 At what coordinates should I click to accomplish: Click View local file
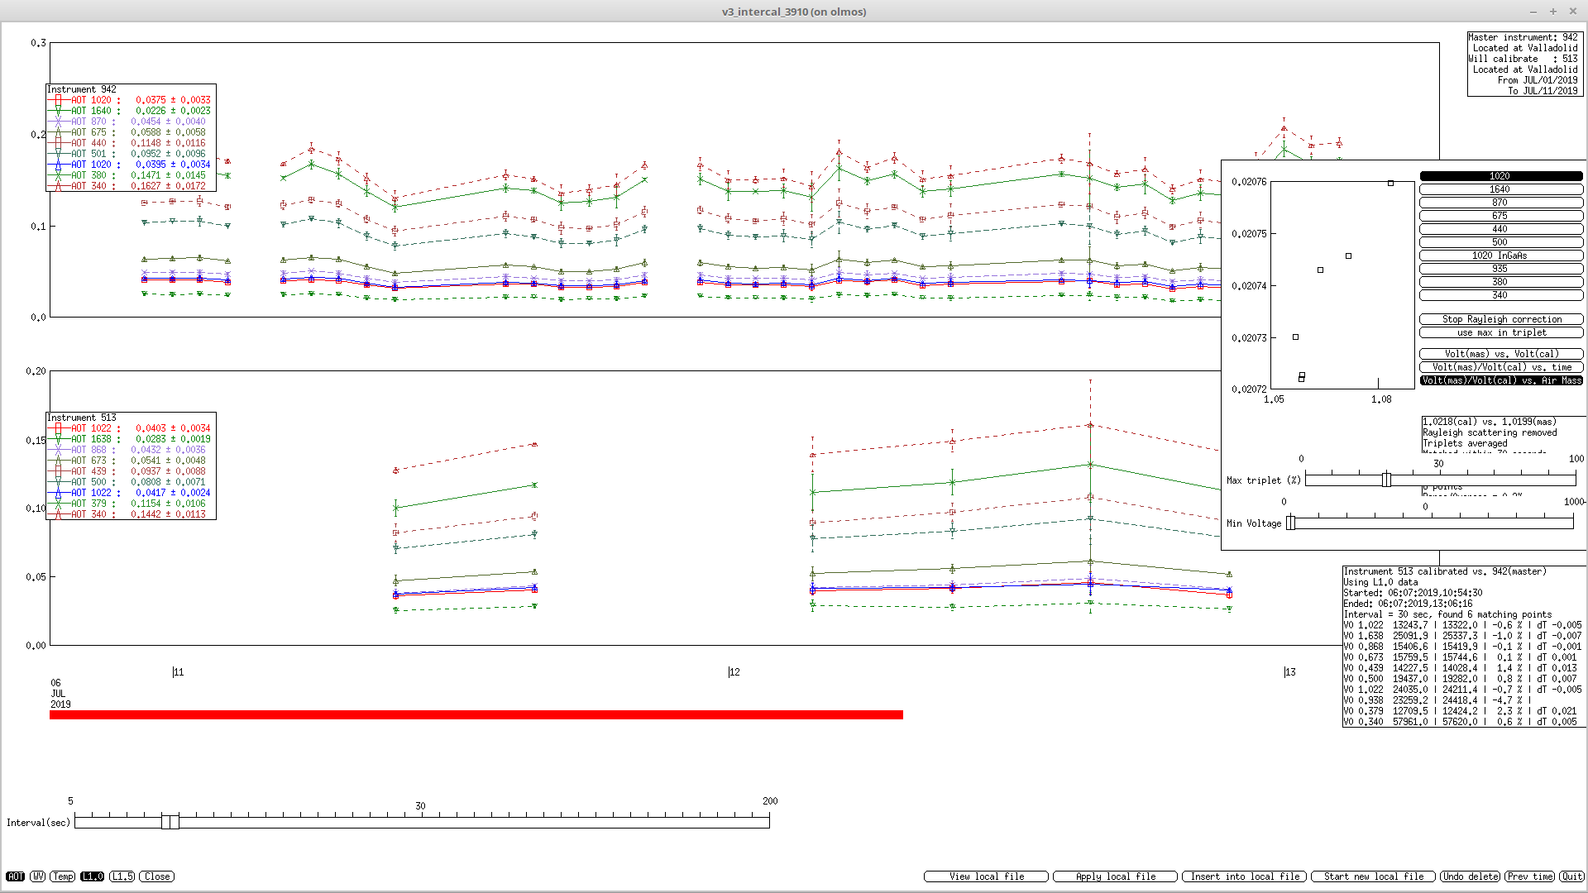pyautogui.click(x=986, y=876)
